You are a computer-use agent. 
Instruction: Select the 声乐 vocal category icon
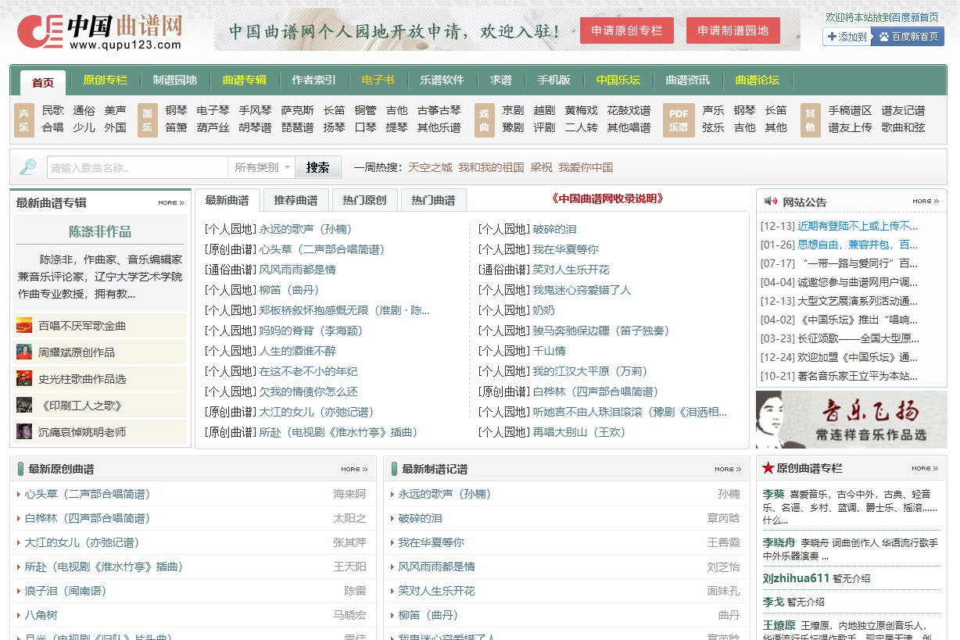tap(25, 122)
